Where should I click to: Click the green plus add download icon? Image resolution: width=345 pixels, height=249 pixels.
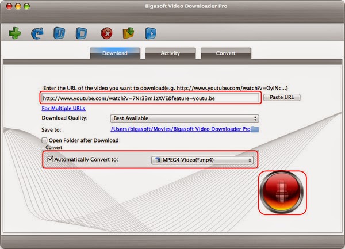15,33
